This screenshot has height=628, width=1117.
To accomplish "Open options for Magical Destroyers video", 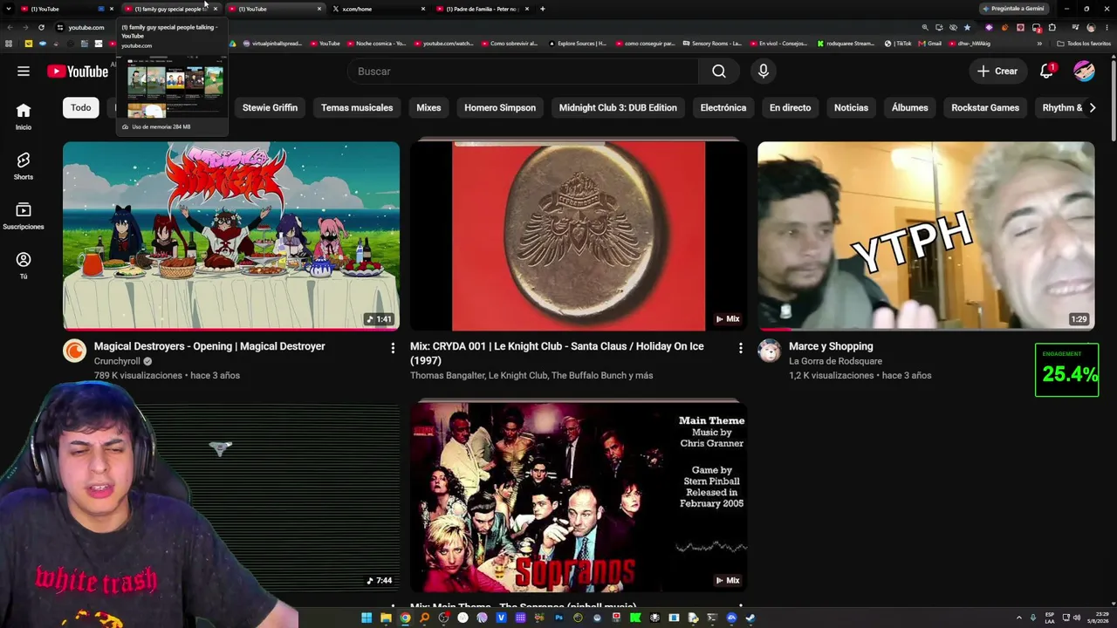I will (x=393, y=349).
